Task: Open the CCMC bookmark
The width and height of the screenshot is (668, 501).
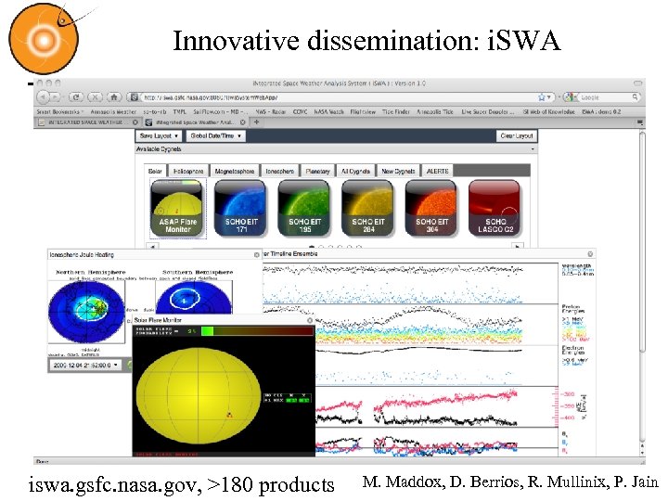Action: click(x=300, y=111)
